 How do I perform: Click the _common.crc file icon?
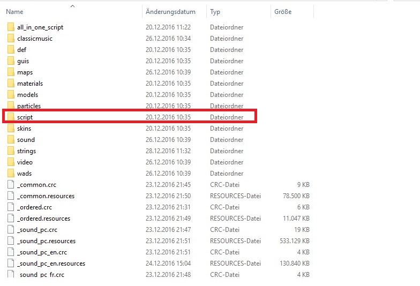point(11,185)
